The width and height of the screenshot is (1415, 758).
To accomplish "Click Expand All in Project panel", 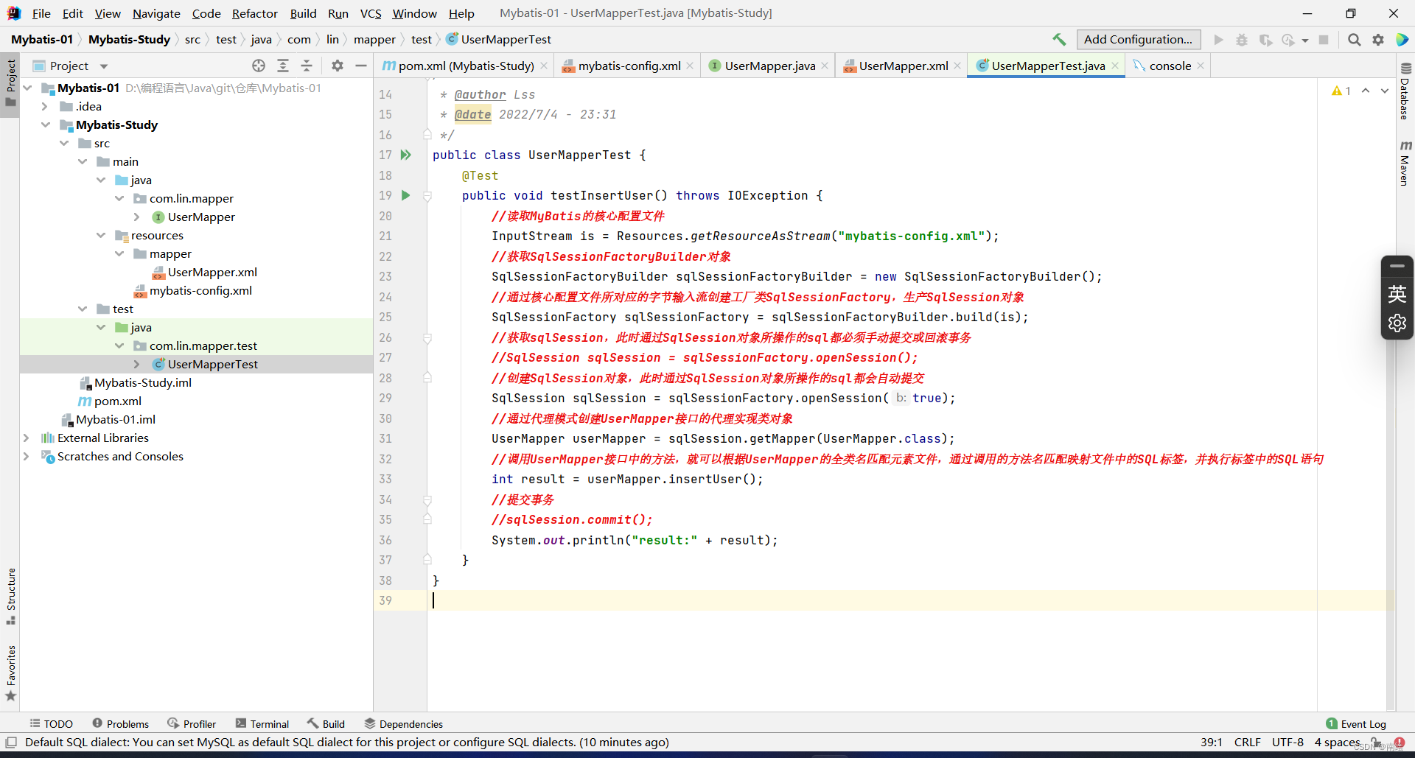I will click(283, 66).
